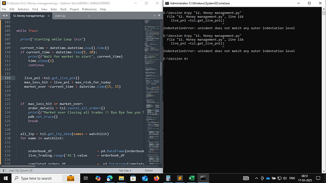Open Calculator from the taskbar
Viewport: 326px width, 183px height.
[168, 178]
